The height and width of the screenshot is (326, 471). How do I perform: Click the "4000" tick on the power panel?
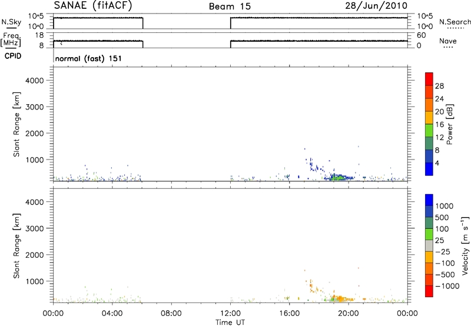click(x=35, y=81)
